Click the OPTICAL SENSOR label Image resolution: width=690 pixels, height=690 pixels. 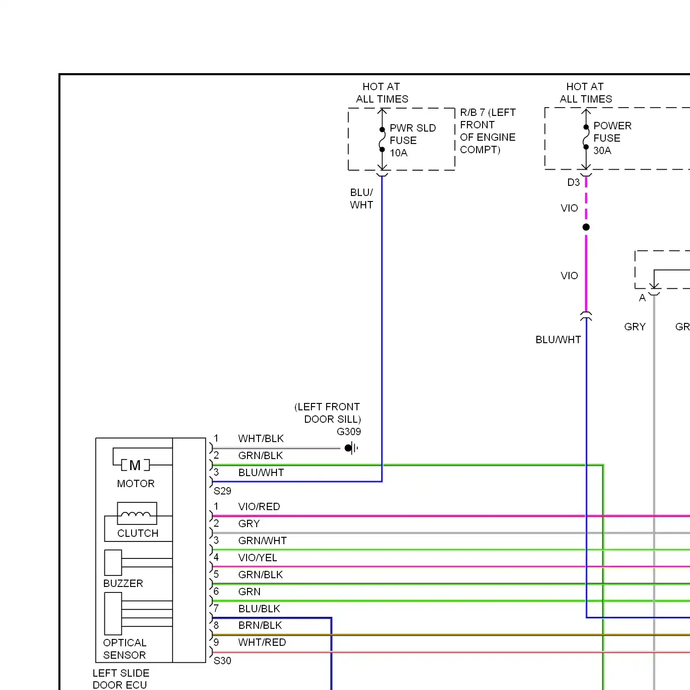click(x=125, y=649)
